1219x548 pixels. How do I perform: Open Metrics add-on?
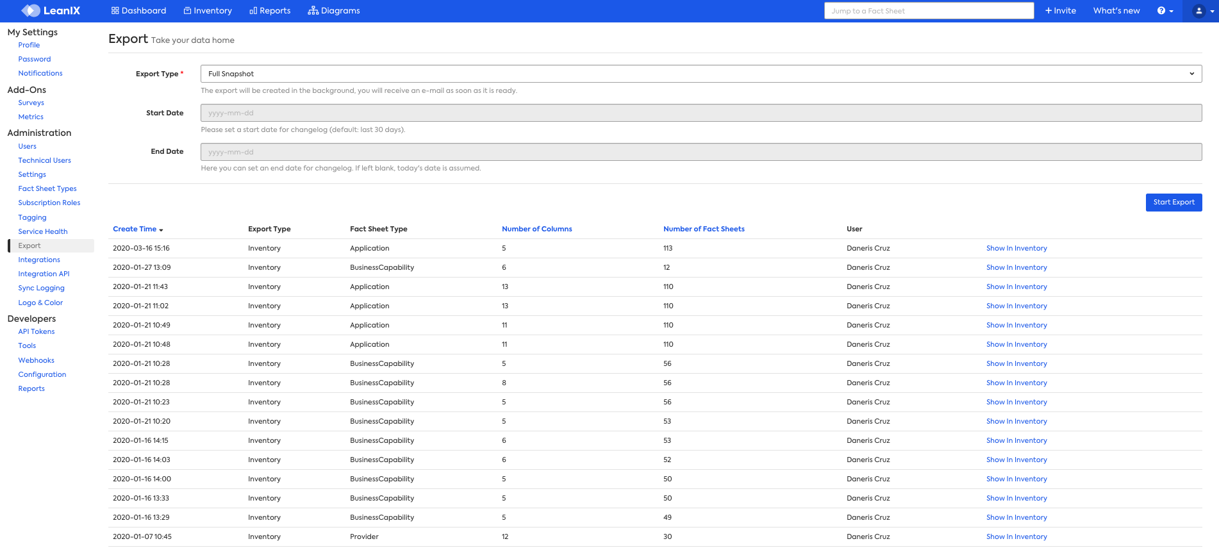(31, 117)
